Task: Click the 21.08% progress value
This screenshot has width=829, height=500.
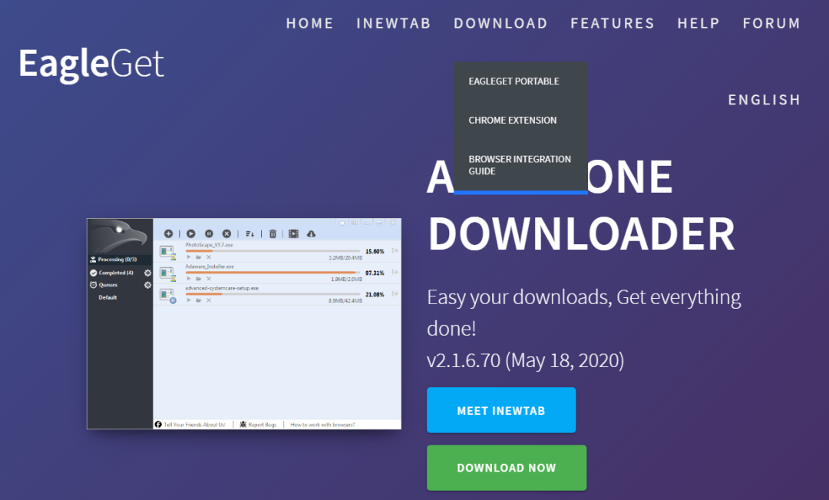Action: point(375,295)
